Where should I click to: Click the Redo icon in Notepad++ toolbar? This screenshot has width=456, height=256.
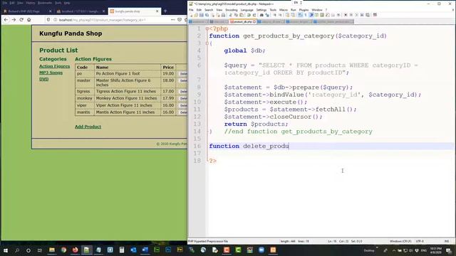point(254,15)
